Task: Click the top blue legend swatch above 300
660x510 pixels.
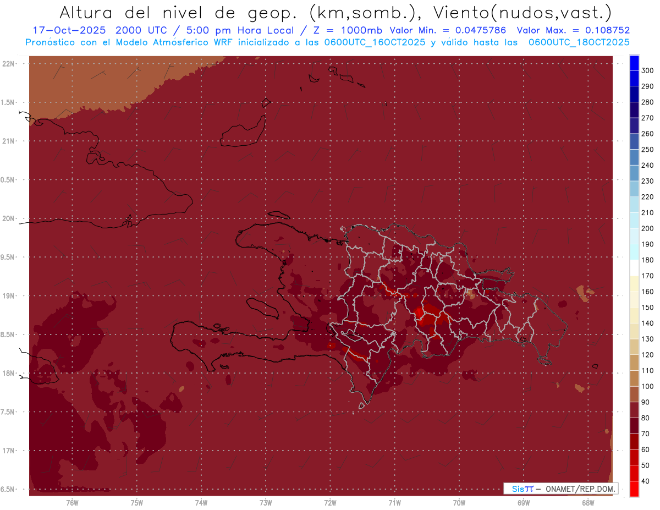Action: (x=634, y=63)
